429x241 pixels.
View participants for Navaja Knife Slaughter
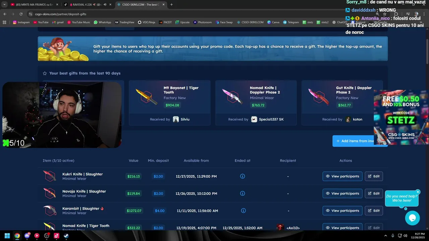[342, 193]
